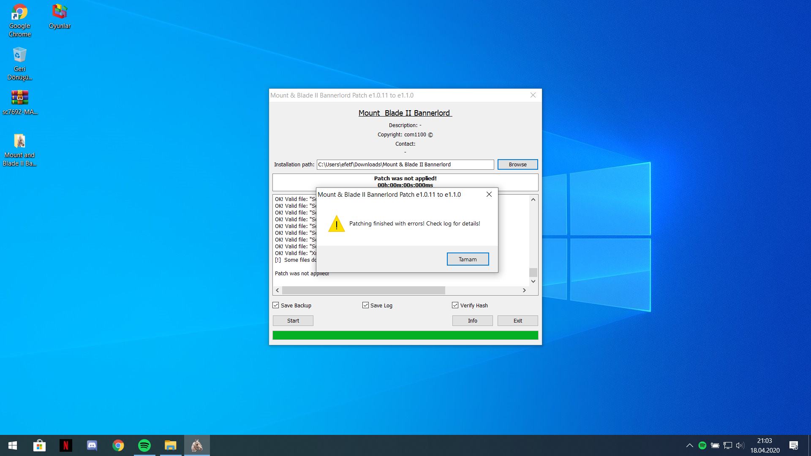Toggle the Save Backup checkbox

276,305
